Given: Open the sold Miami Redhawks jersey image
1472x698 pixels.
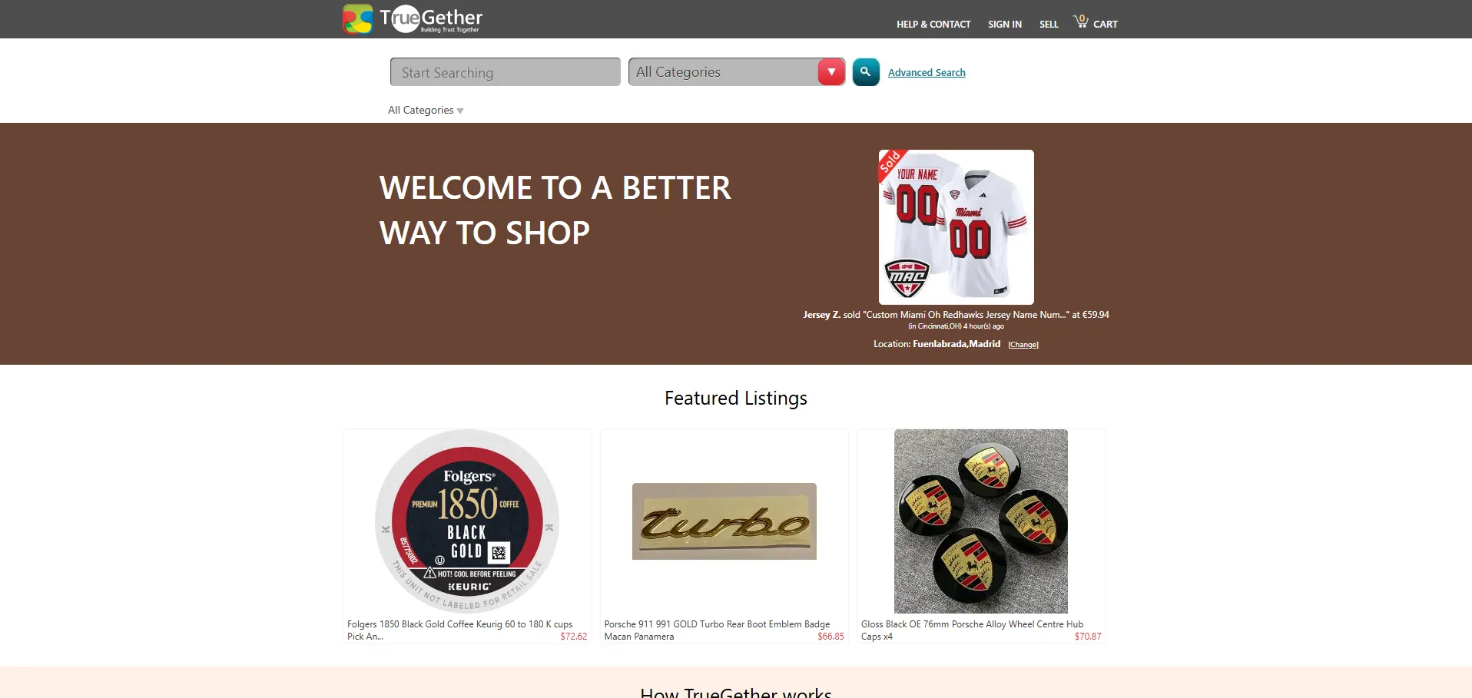Looking at the screenshot, I should tap(956, 227).
